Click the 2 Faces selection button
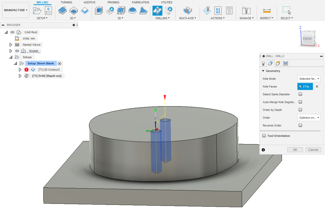 (x=305, y=86)
